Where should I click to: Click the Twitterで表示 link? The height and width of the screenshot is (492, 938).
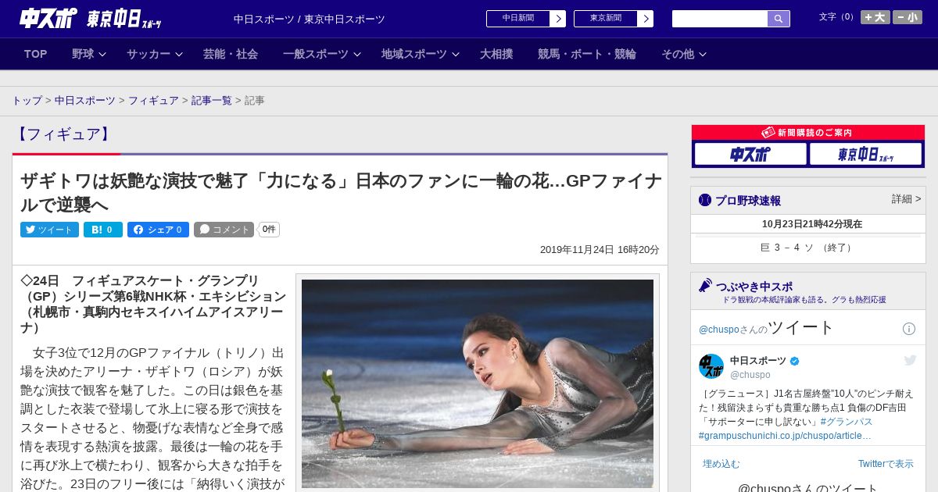pyautogui.click(x=886, y=464)
